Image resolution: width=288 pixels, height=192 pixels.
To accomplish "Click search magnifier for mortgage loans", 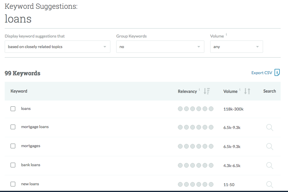I will click(270, 127).
